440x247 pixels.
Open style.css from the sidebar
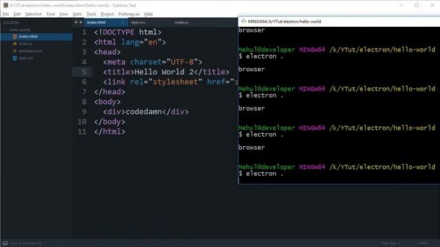point(26,58)
